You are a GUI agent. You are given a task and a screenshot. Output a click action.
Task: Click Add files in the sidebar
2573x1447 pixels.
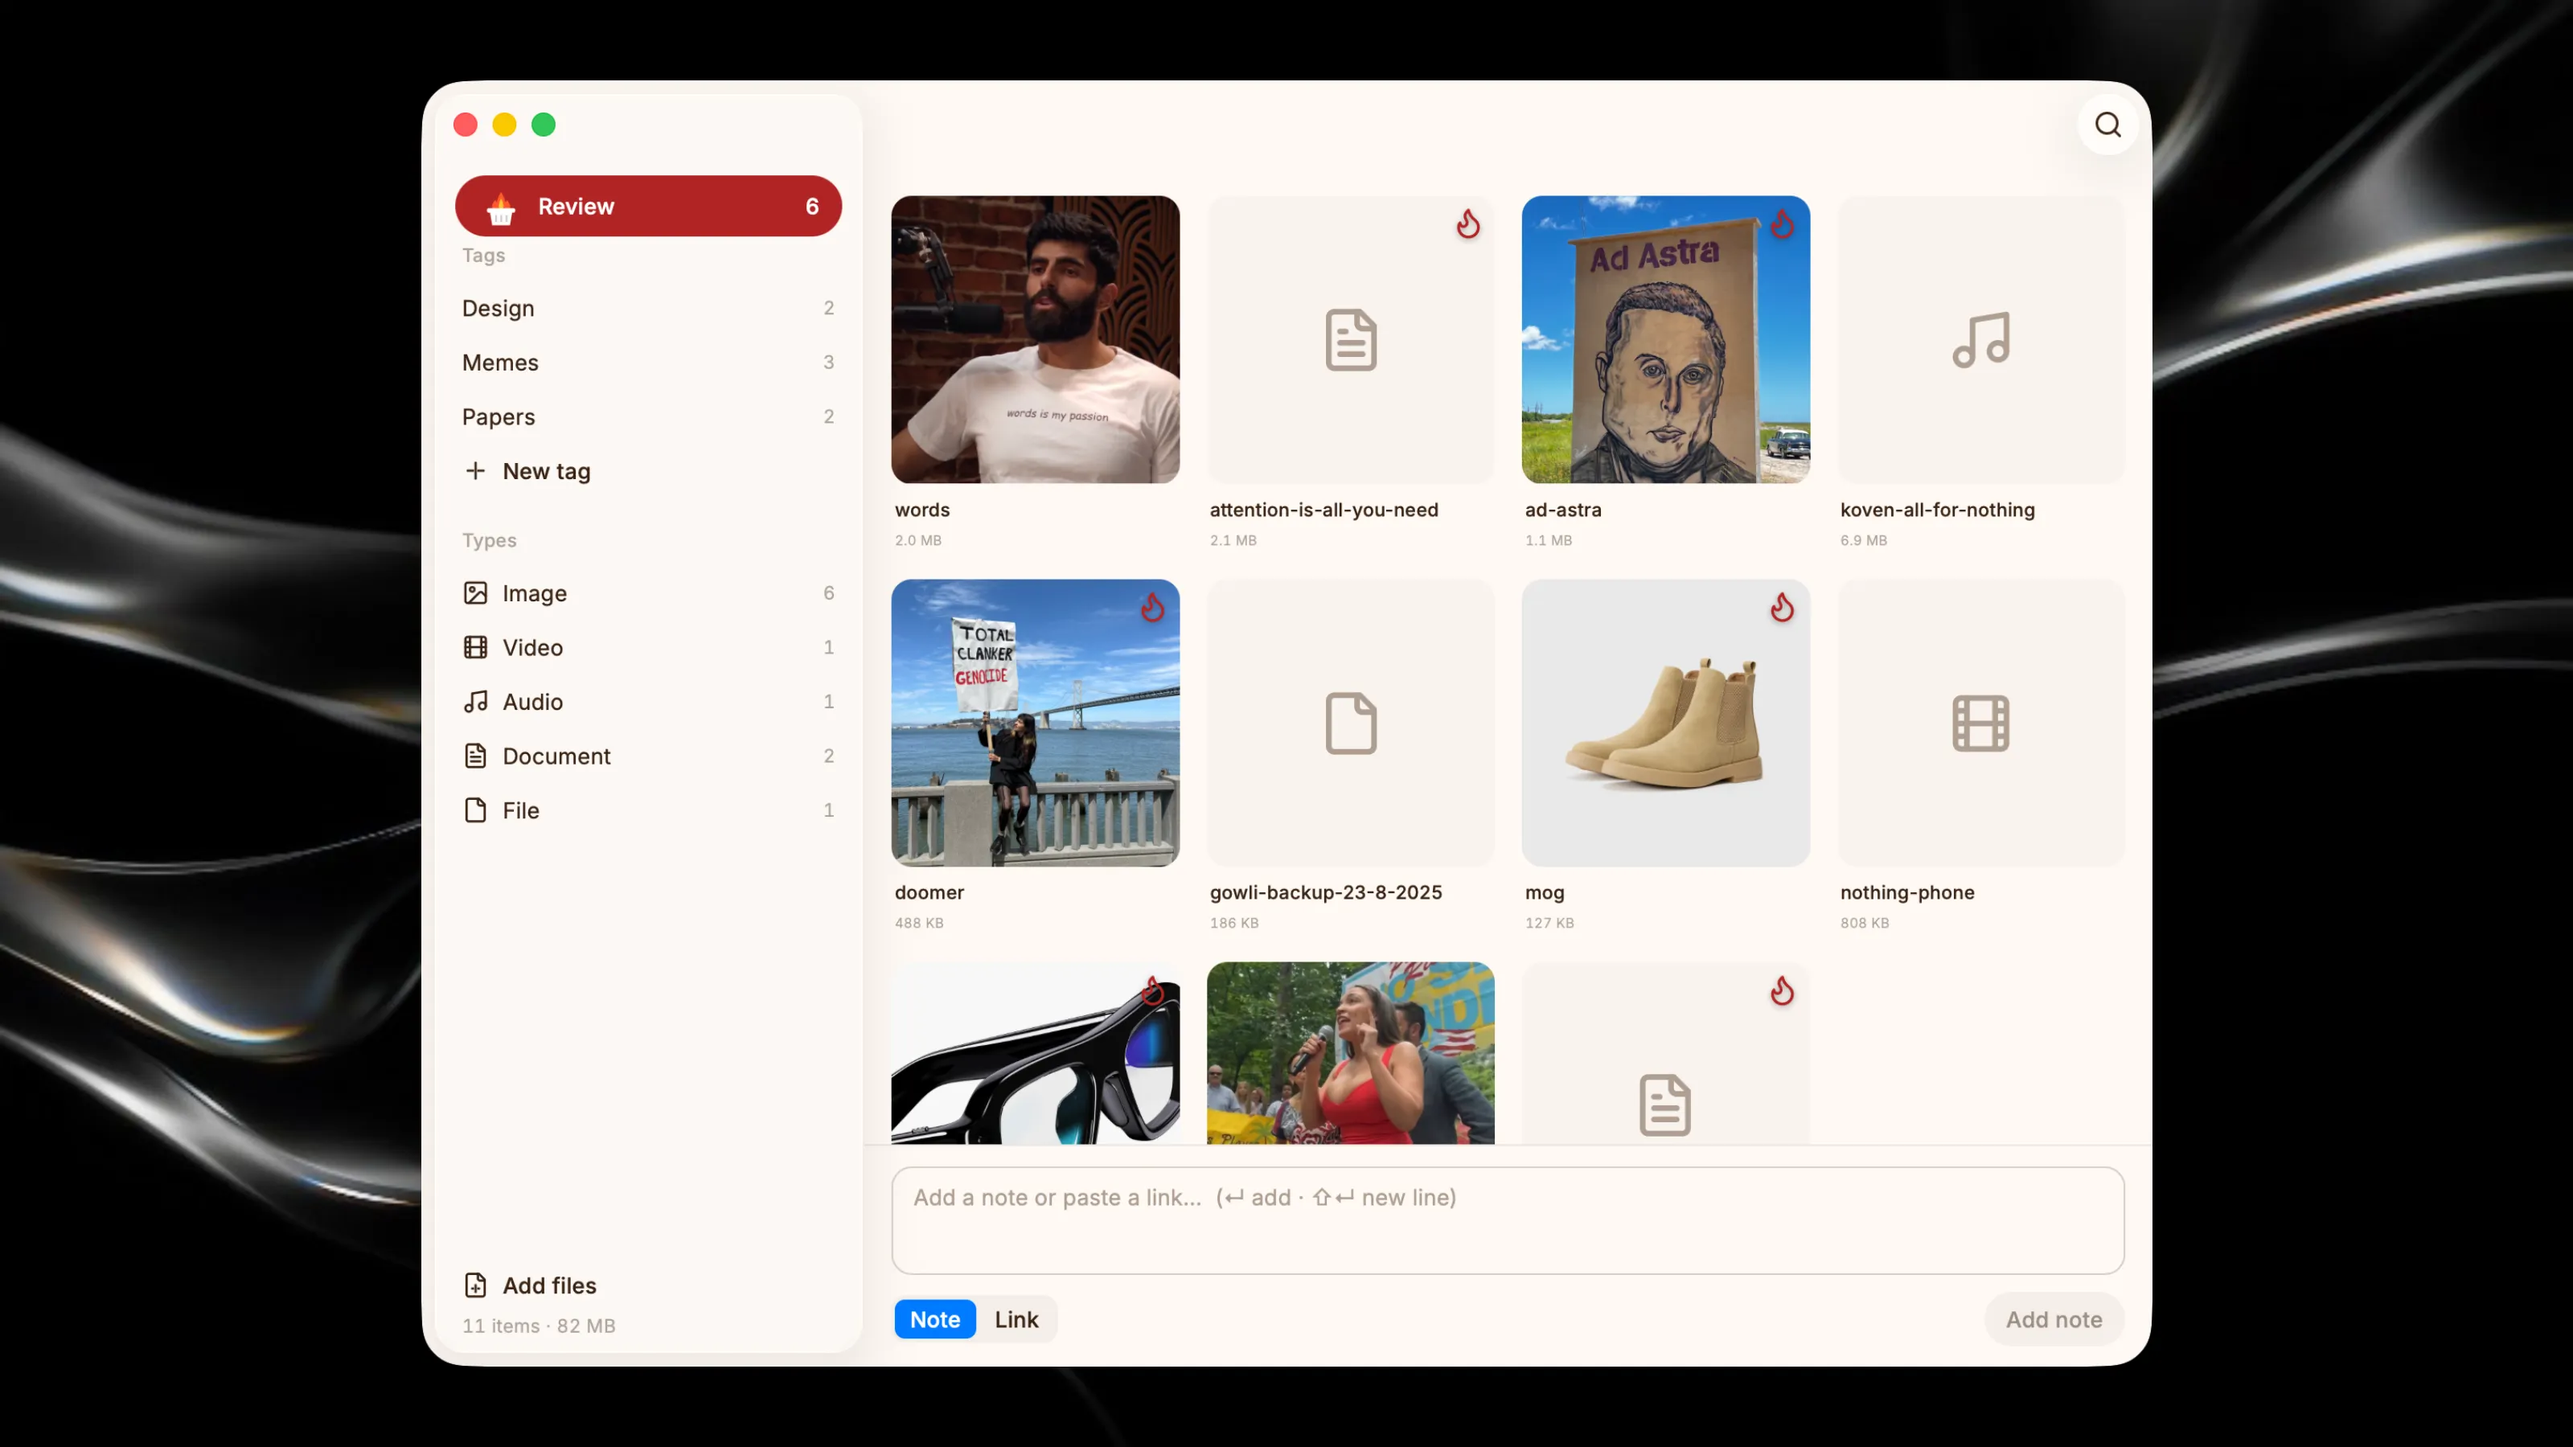point(531,1285)
